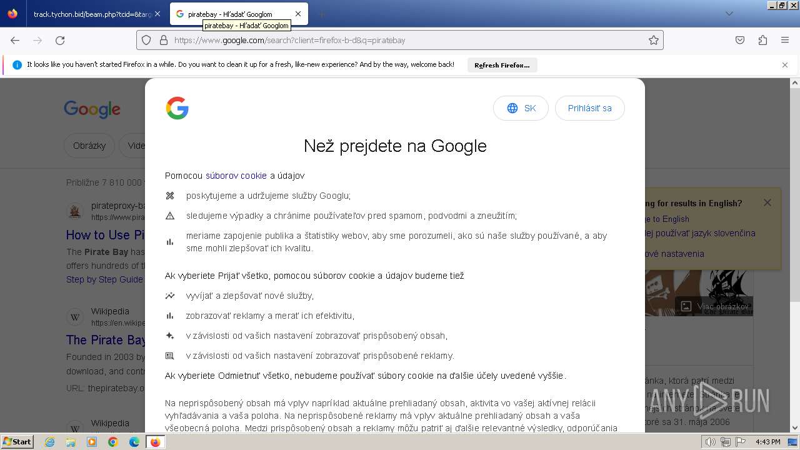Open The Pirate Bay Wikipedia result
The image size is (800, 450).
point(106,340)
